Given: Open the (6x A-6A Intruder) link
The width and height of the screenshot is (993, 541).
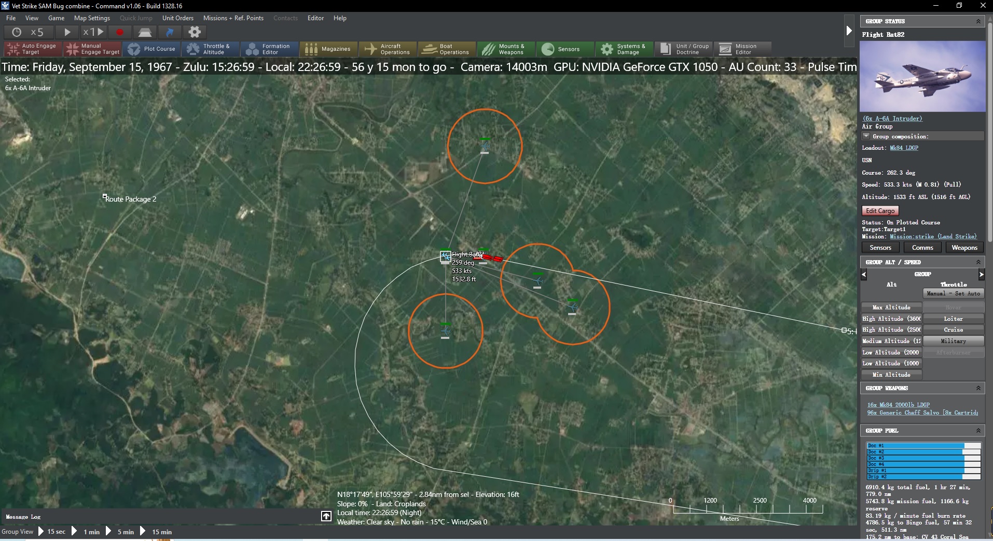Looking at the screenshot, I should (892, 119).
